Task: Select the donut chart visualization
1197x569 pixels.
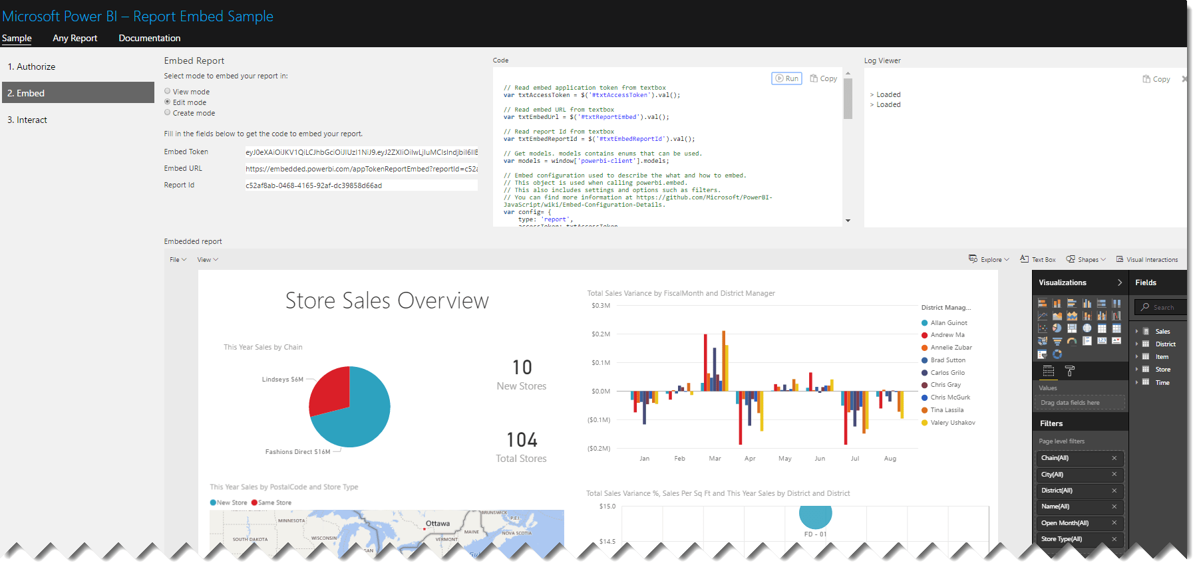Action: coord(1057,354)
